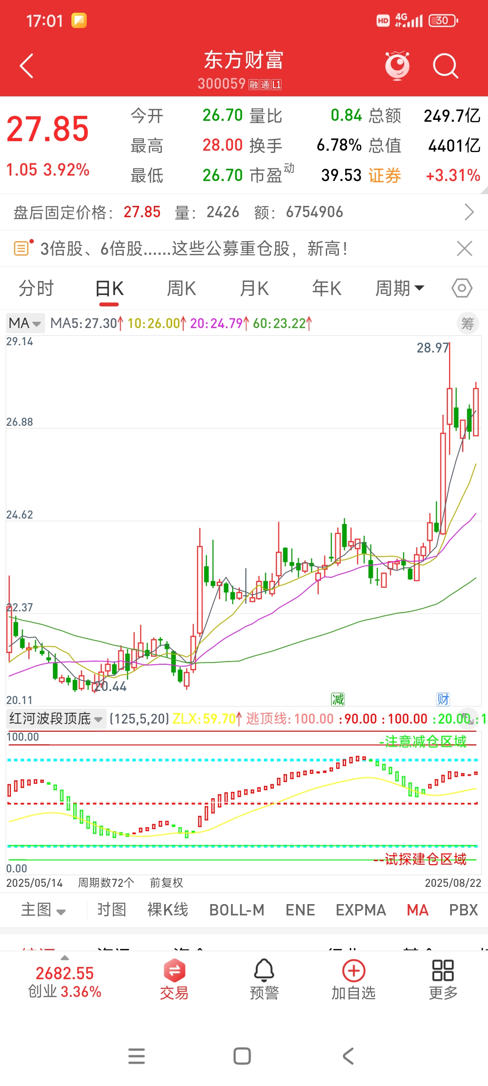Tap the 筹 chip distribution button
This screenshot has width=488, height=1086.
coord(468,324)
